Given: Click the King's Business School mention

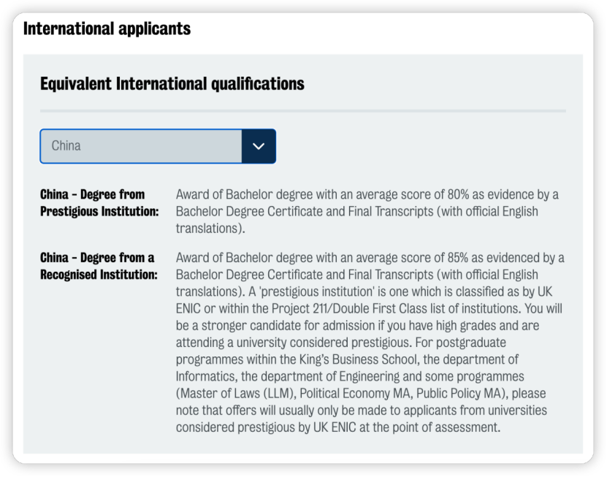Looking at the screenshot, I should coord(359,359).
